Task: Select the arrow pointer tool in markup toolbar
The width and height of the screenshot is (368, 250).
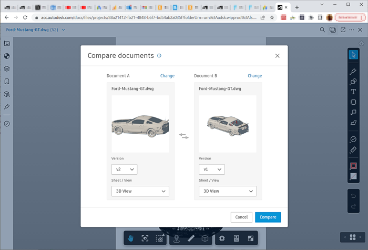Action: click(353, 55)
